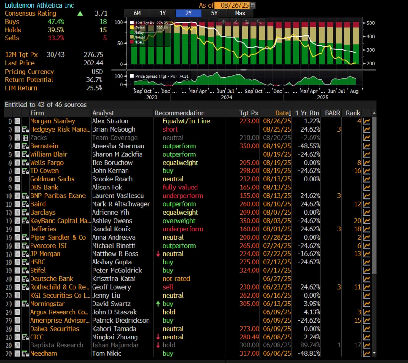Open chart list settings icon in chart toolbar
Viewport: 408px width, 363px height.
(x=247, y=22)
